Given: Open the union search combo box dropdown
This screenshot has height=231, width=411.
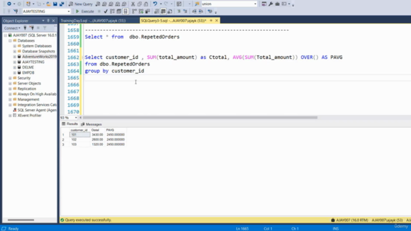Looking at the screenshot, I should [255, 4].
